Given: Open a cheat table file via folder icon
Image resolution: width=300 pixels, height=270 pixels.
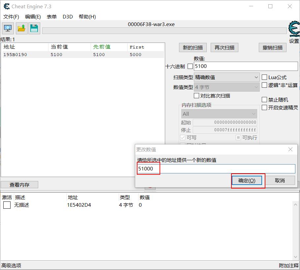Looking at the screenshot, I should [21, 28].
